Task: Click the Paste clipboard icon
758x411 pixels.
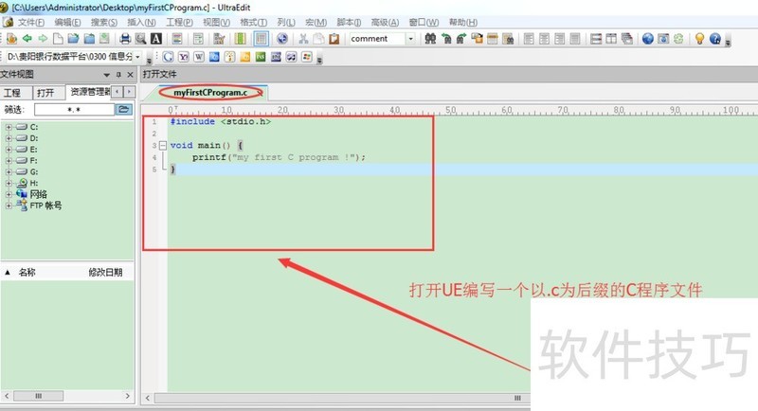Action: point(334,39)
